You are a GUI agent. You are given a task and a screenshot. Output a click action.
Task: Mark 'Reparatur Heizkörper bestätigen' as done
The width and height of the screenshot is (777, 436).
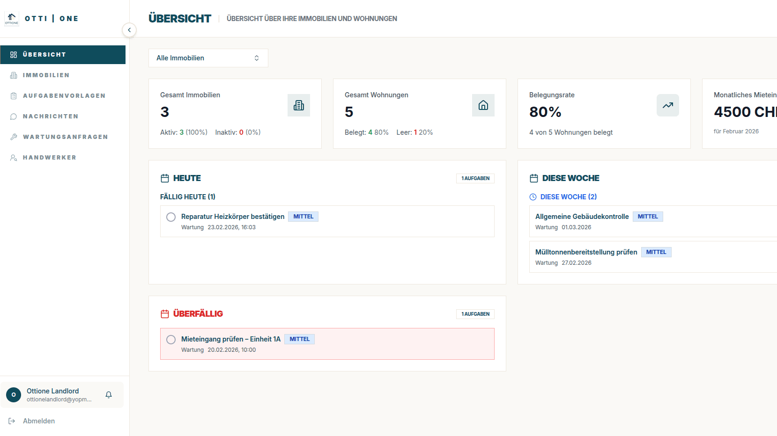click(x=170, y=217)
